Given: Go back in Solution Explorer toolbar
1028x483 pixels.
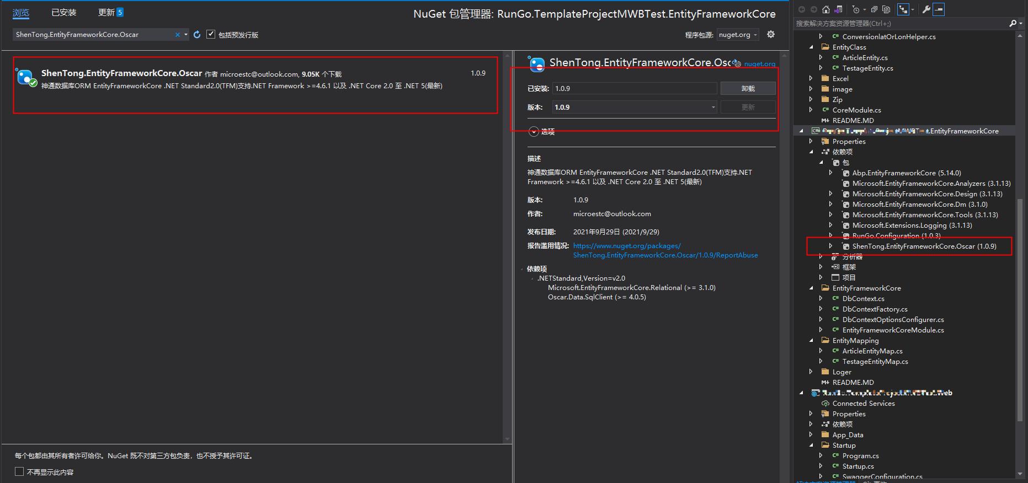Looking at the screenshot, I should (801, 9).
